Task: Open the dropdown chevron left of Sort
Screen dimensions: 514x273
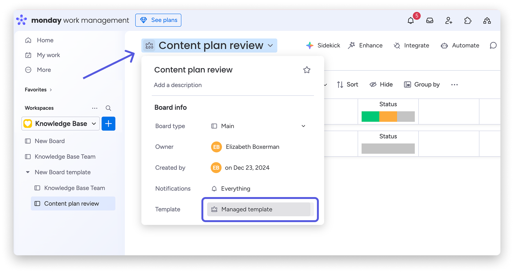Action: point(326,85)
